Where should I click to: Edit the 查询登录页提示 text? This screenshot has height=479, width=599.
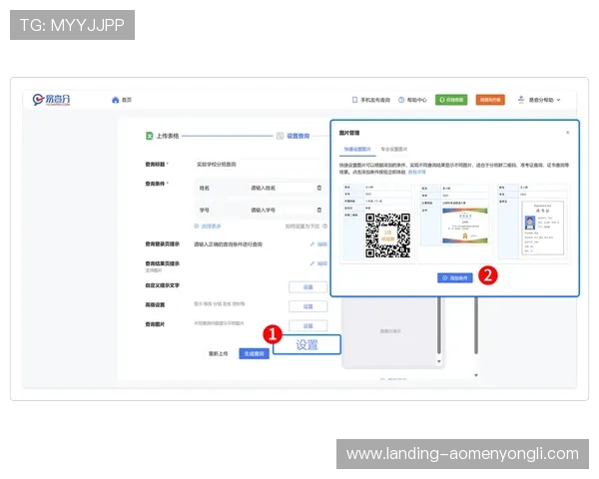[318, 244]
